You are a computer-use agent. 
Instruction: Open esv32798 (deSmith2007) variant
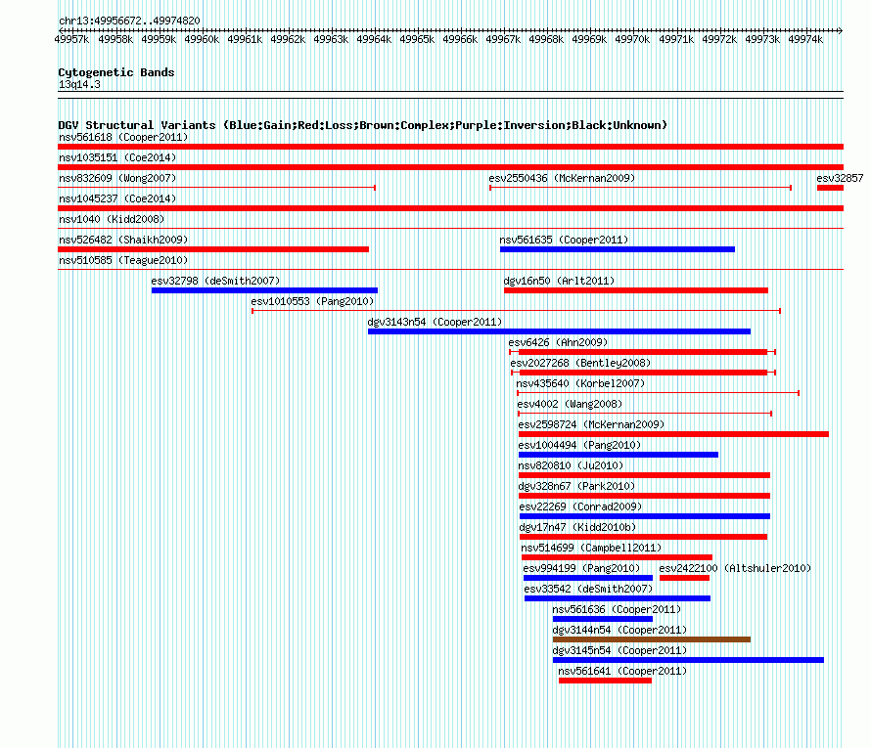click(x=215, y=281)
